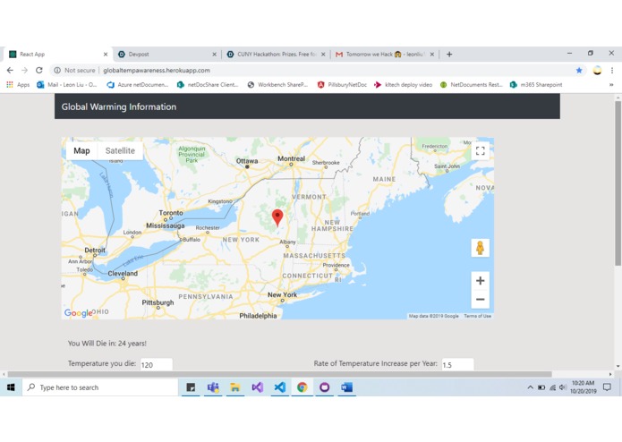Click the browser Forward arrow
This screenshot has width=622, height=442.
tap(24, 70)
